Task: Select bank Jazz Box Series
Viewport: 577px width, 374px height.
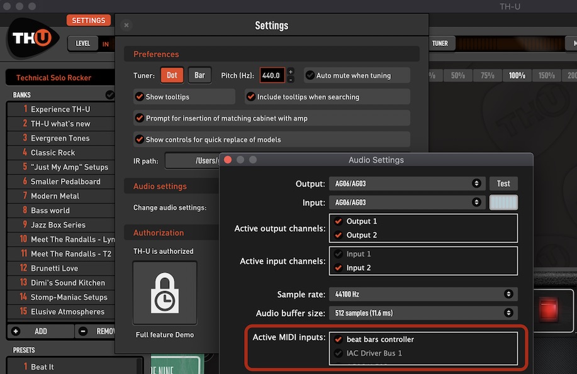Action: click(x=61, y=224)
